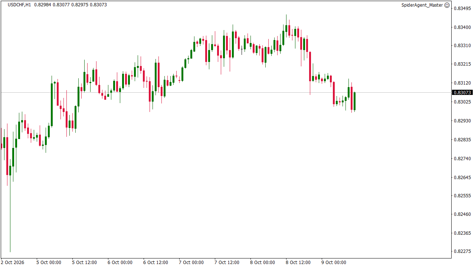Viewport: 475px width, 267px height.
Task: Click the 0.83215 price scale label
Action: point(462,64)
